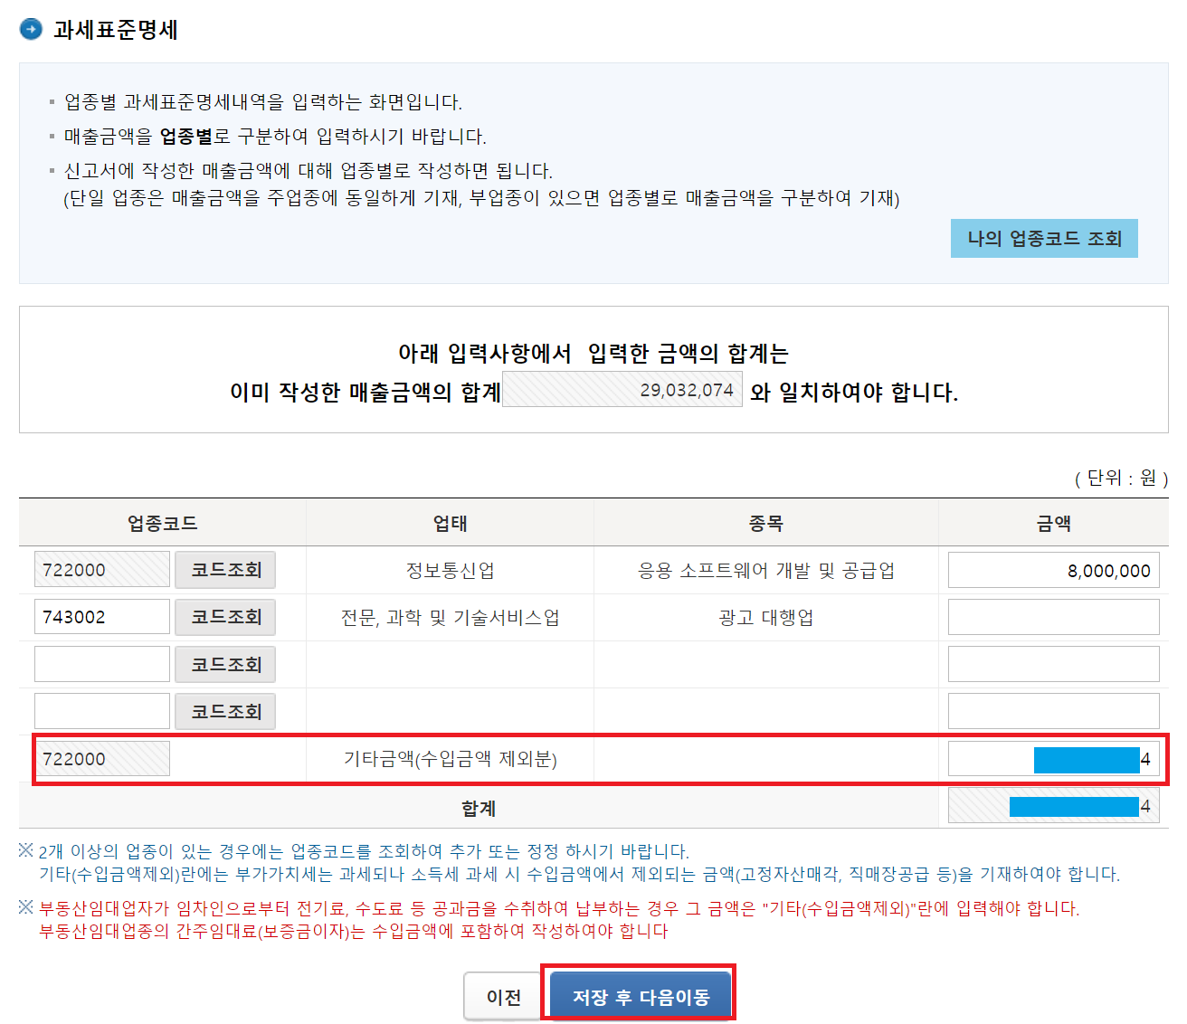This screenshot has width=1187, height=1024.
Task: Select 응용 소프트웨어 개발 및 공급업 cell
Action: 766,571
